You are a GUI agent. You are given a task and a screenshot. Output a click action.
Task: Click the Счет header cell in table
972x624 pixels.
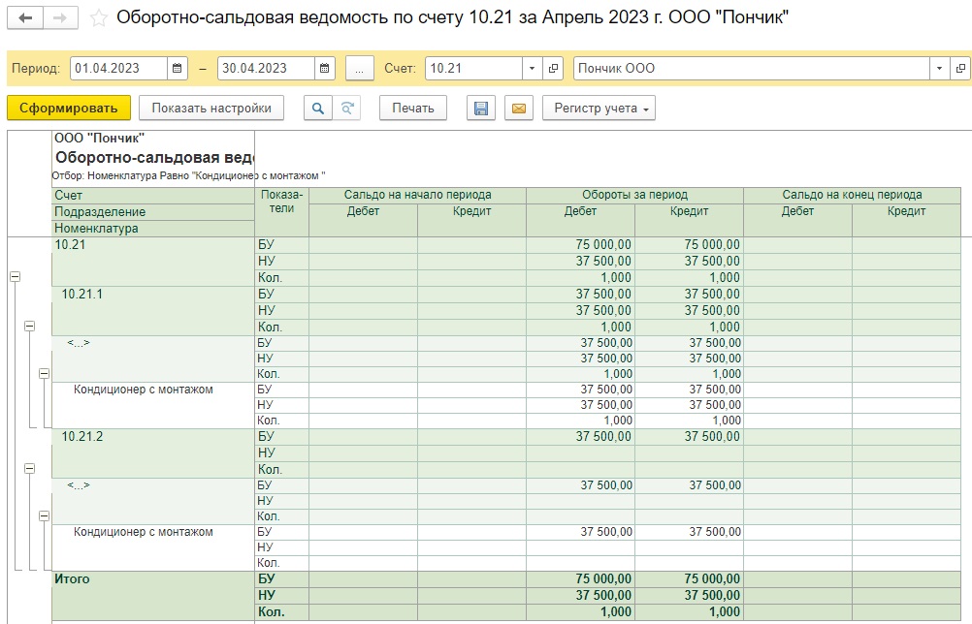153,196
